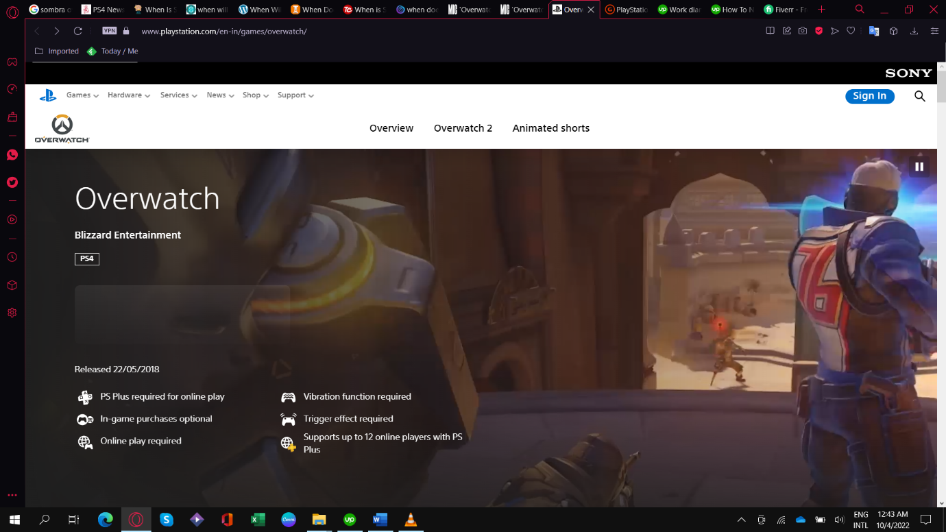Switch to the PS4 News tab
Screen dimensions: 946x532
(x=102, y=10)
